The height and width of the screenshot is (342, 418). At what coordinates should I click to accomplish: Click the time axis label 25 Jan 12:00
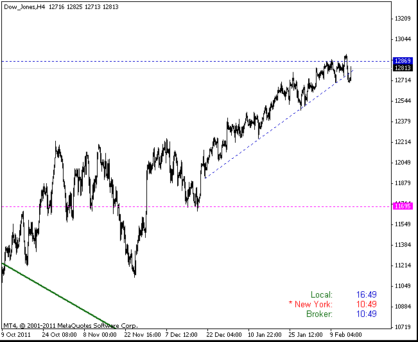(x=306, y=334)
